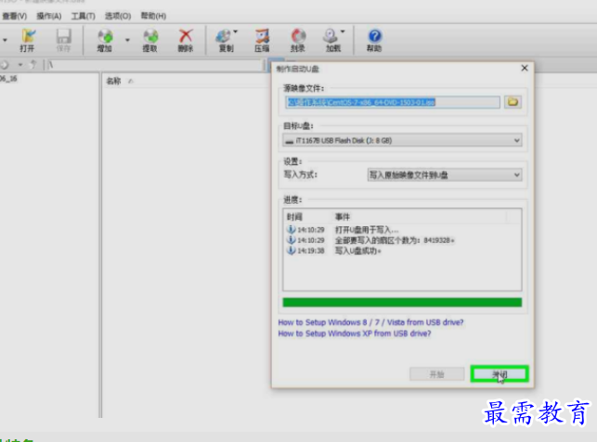Image resolution: width=597 pixels, height=442 pixels.
Task: Expand the dropdown arrow left of 打开
Action: (x=5, y=40)
